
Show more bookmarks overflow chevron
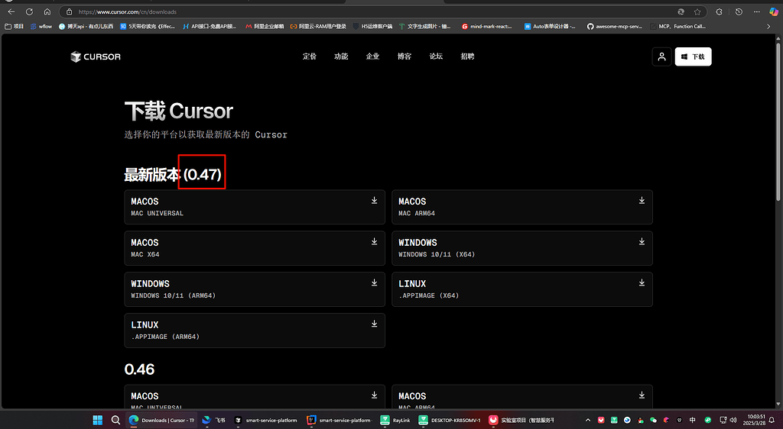coord(768,27)
